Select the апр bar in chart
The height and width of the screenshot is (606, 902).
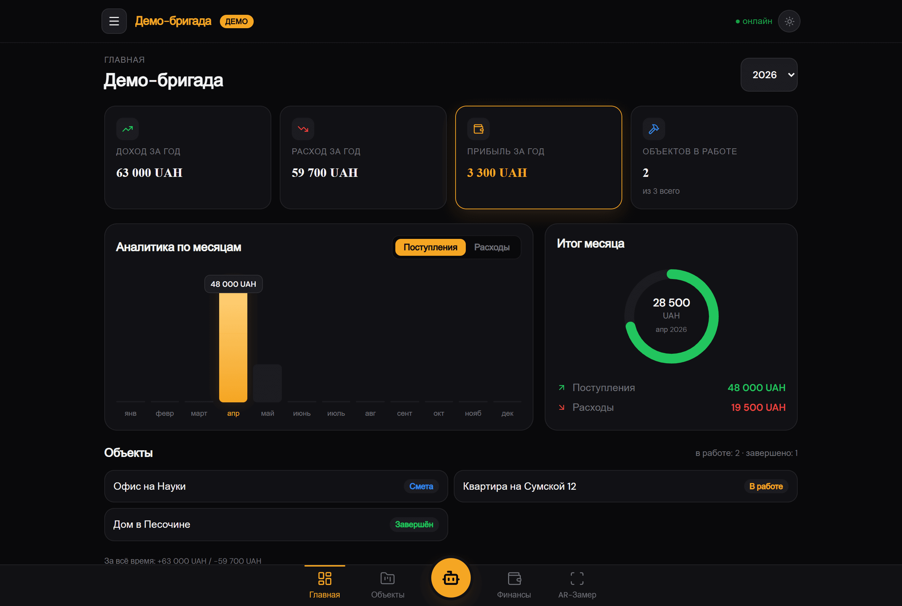[x=233, y=347]
